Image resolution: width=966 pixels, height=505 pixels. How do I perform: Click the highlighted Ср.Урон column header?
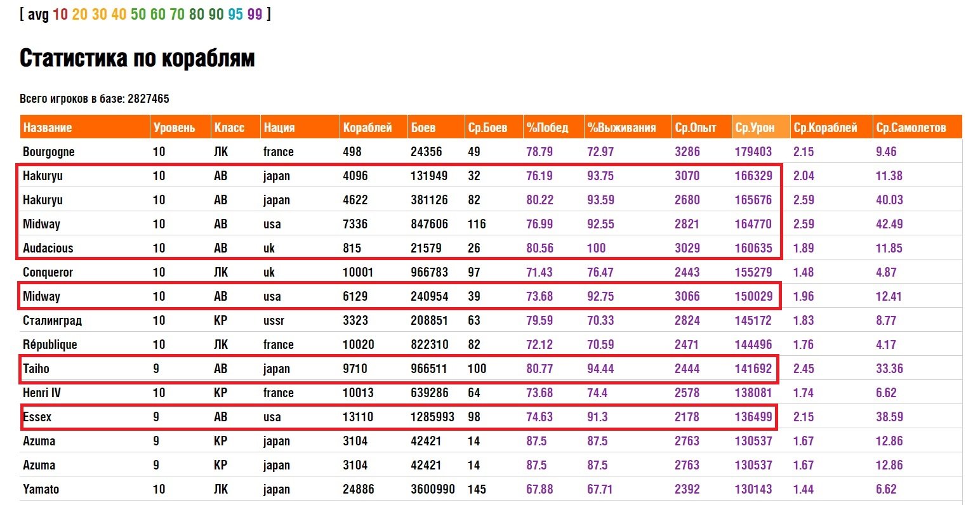(x=755, y=128)
